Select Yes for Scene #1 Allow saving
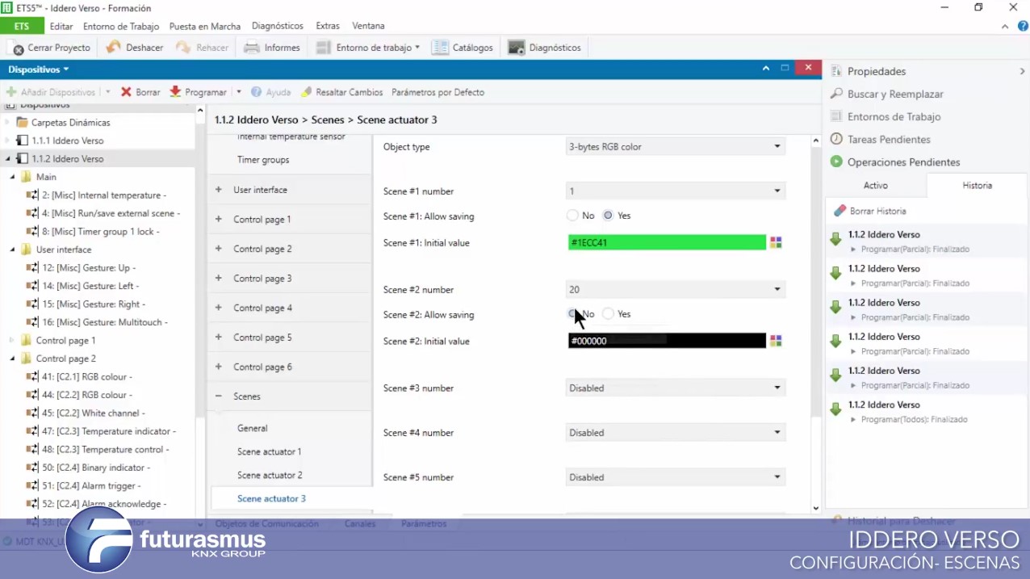The image size is (1030, 579). (x=609, y=216)
